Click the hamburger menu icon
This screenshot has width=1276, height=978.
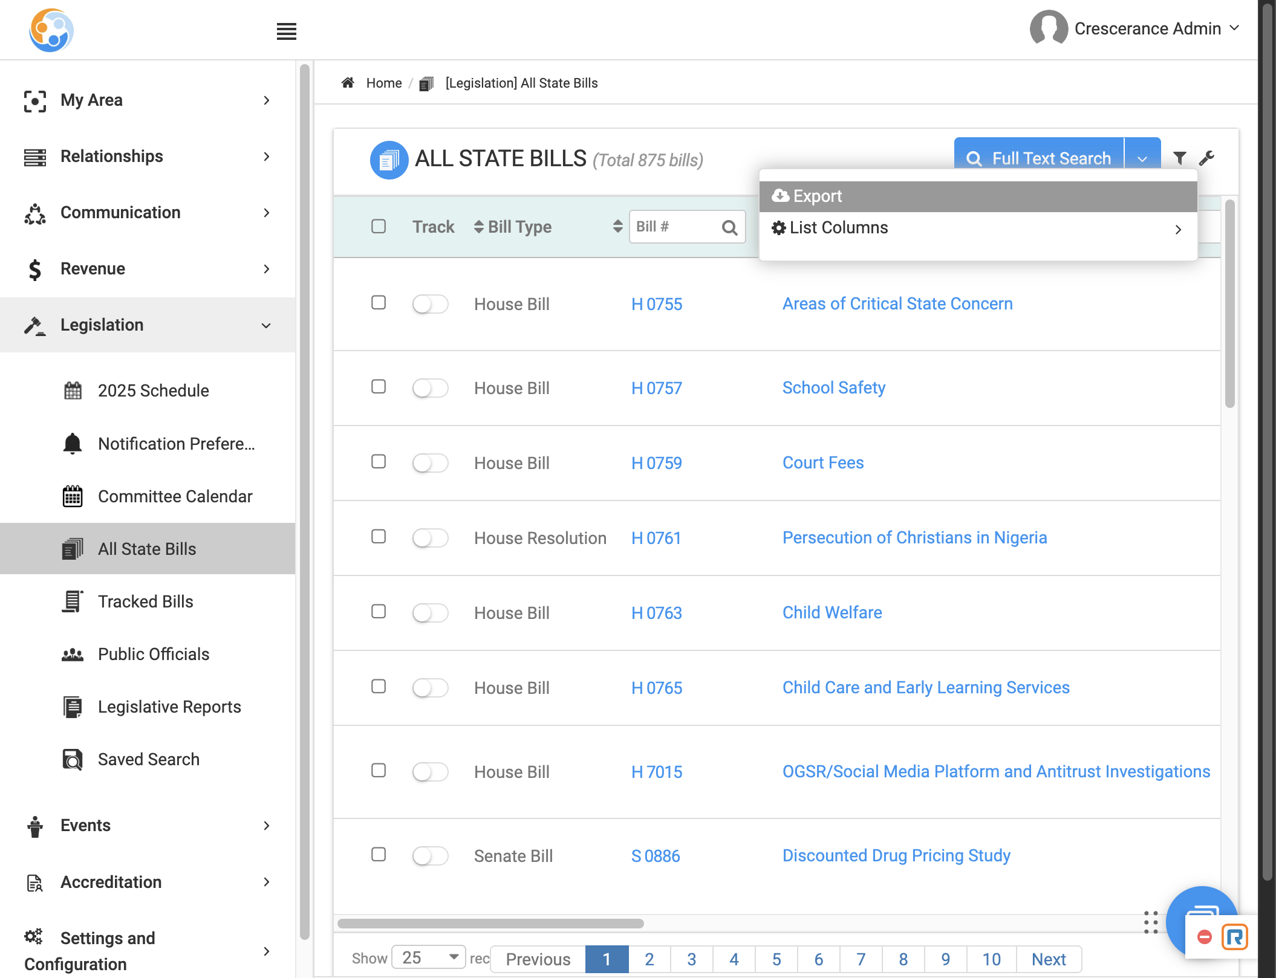(x=286, y=31)
